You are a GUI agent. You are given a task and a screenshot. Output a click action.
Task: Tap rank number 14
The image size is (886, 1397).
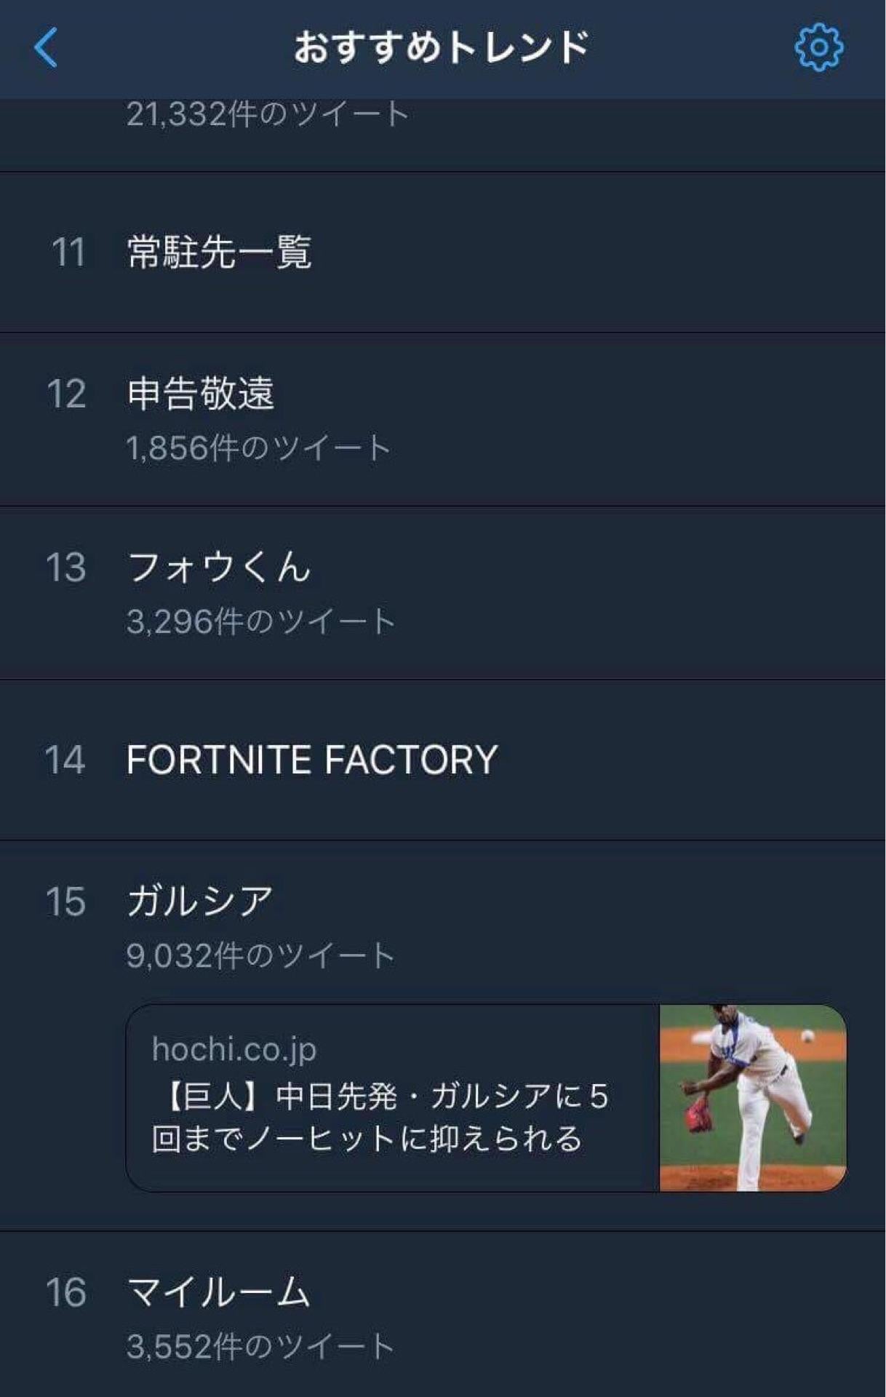pos(65,760)
